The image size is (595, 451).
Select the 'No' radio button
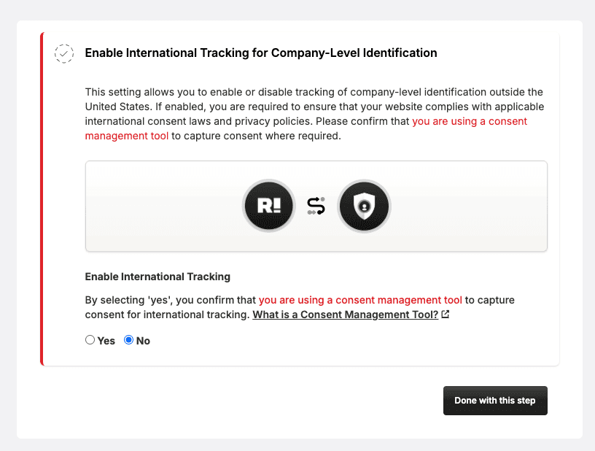point(128,340)
